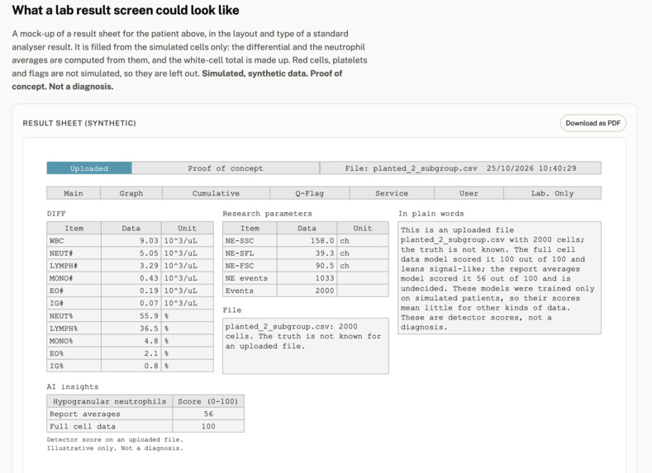This screenshot has width=652, height=473.
Task: Click the NE-SSC value 158.0
Action: pos(307,241)
